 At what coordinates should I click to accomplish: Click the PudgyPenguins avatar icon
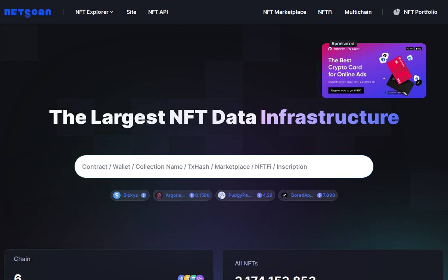click(222, 195)
